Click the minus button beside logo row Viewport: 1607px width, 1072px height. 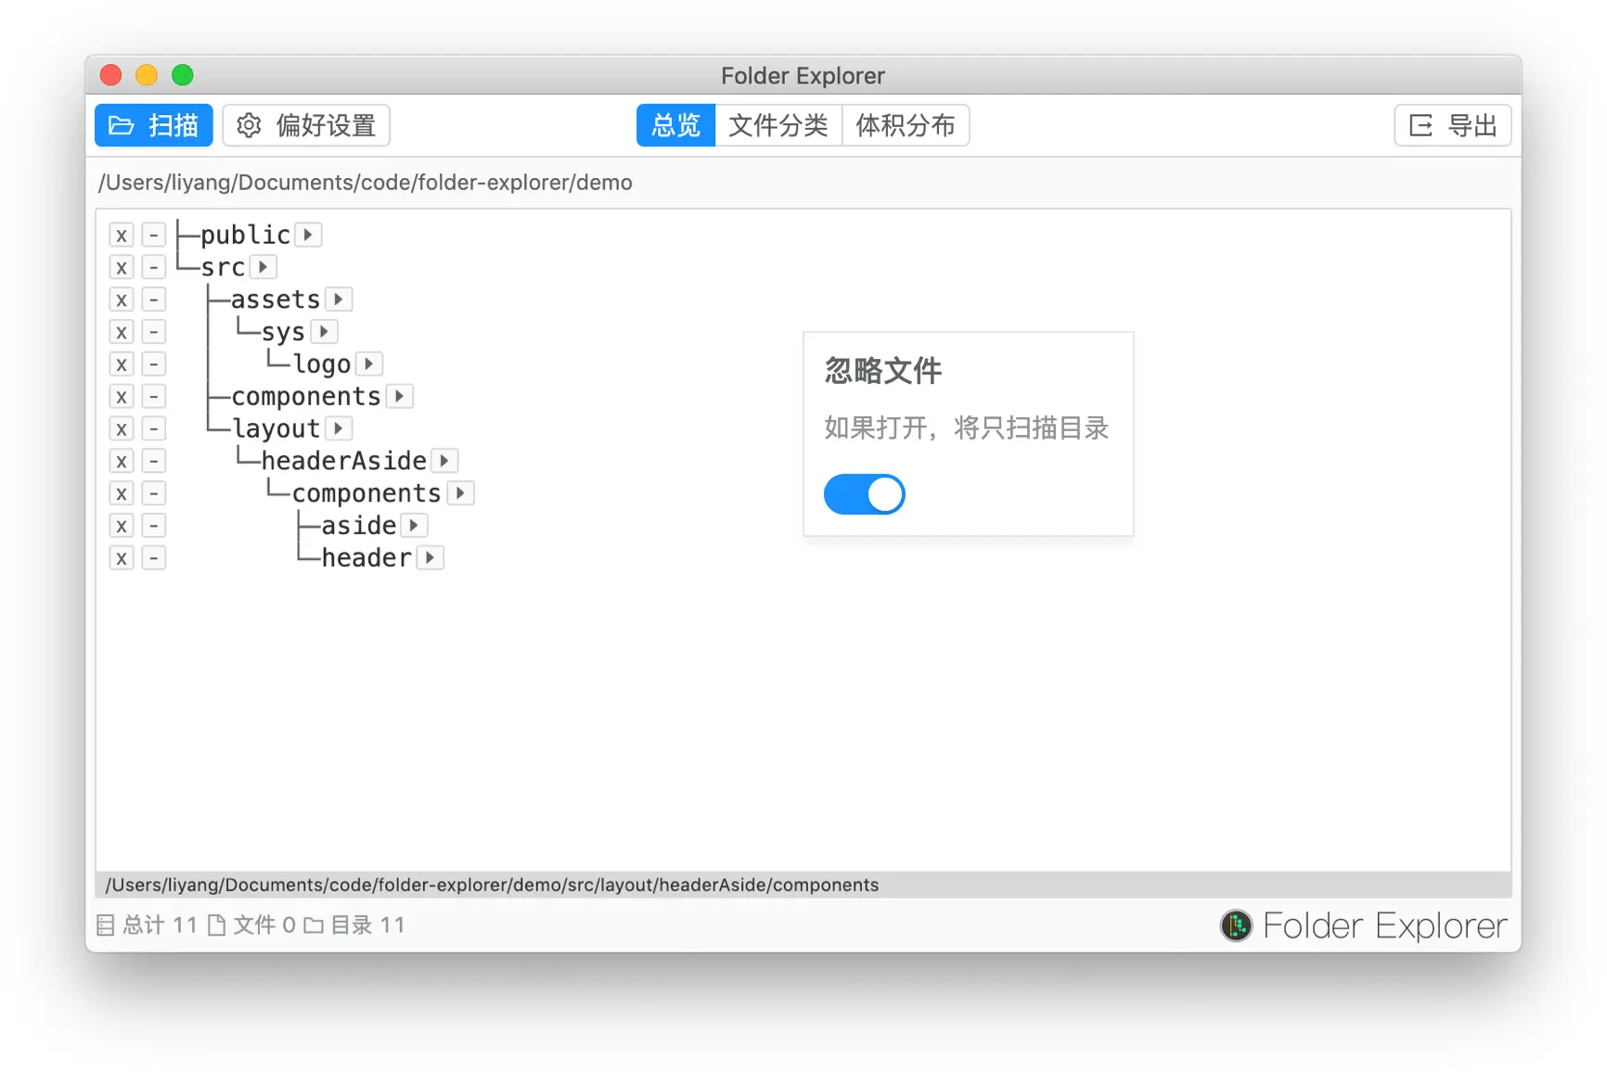coord(154,364)
